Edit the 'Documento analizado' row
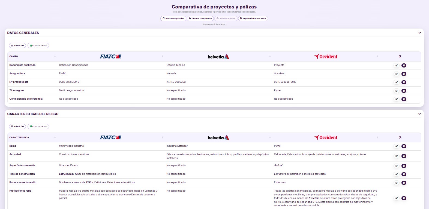 click(x=397, y=66)
